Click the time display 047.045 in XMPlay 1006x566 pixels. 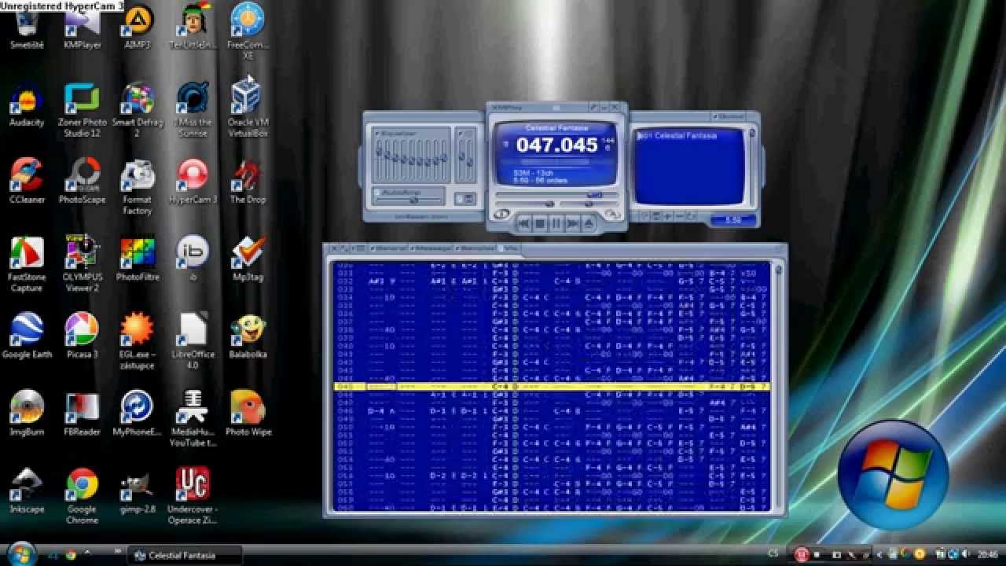pyautogui.click(x=557, y=145)
